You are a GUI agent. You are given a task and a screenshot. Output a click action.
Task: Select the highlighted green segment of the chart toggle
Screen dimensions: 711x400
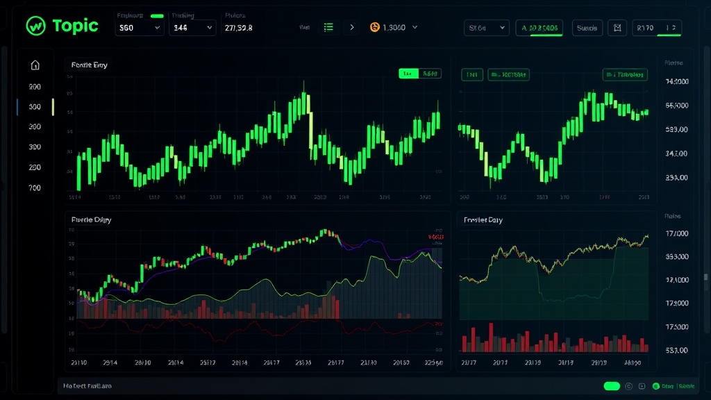(408, 74)
